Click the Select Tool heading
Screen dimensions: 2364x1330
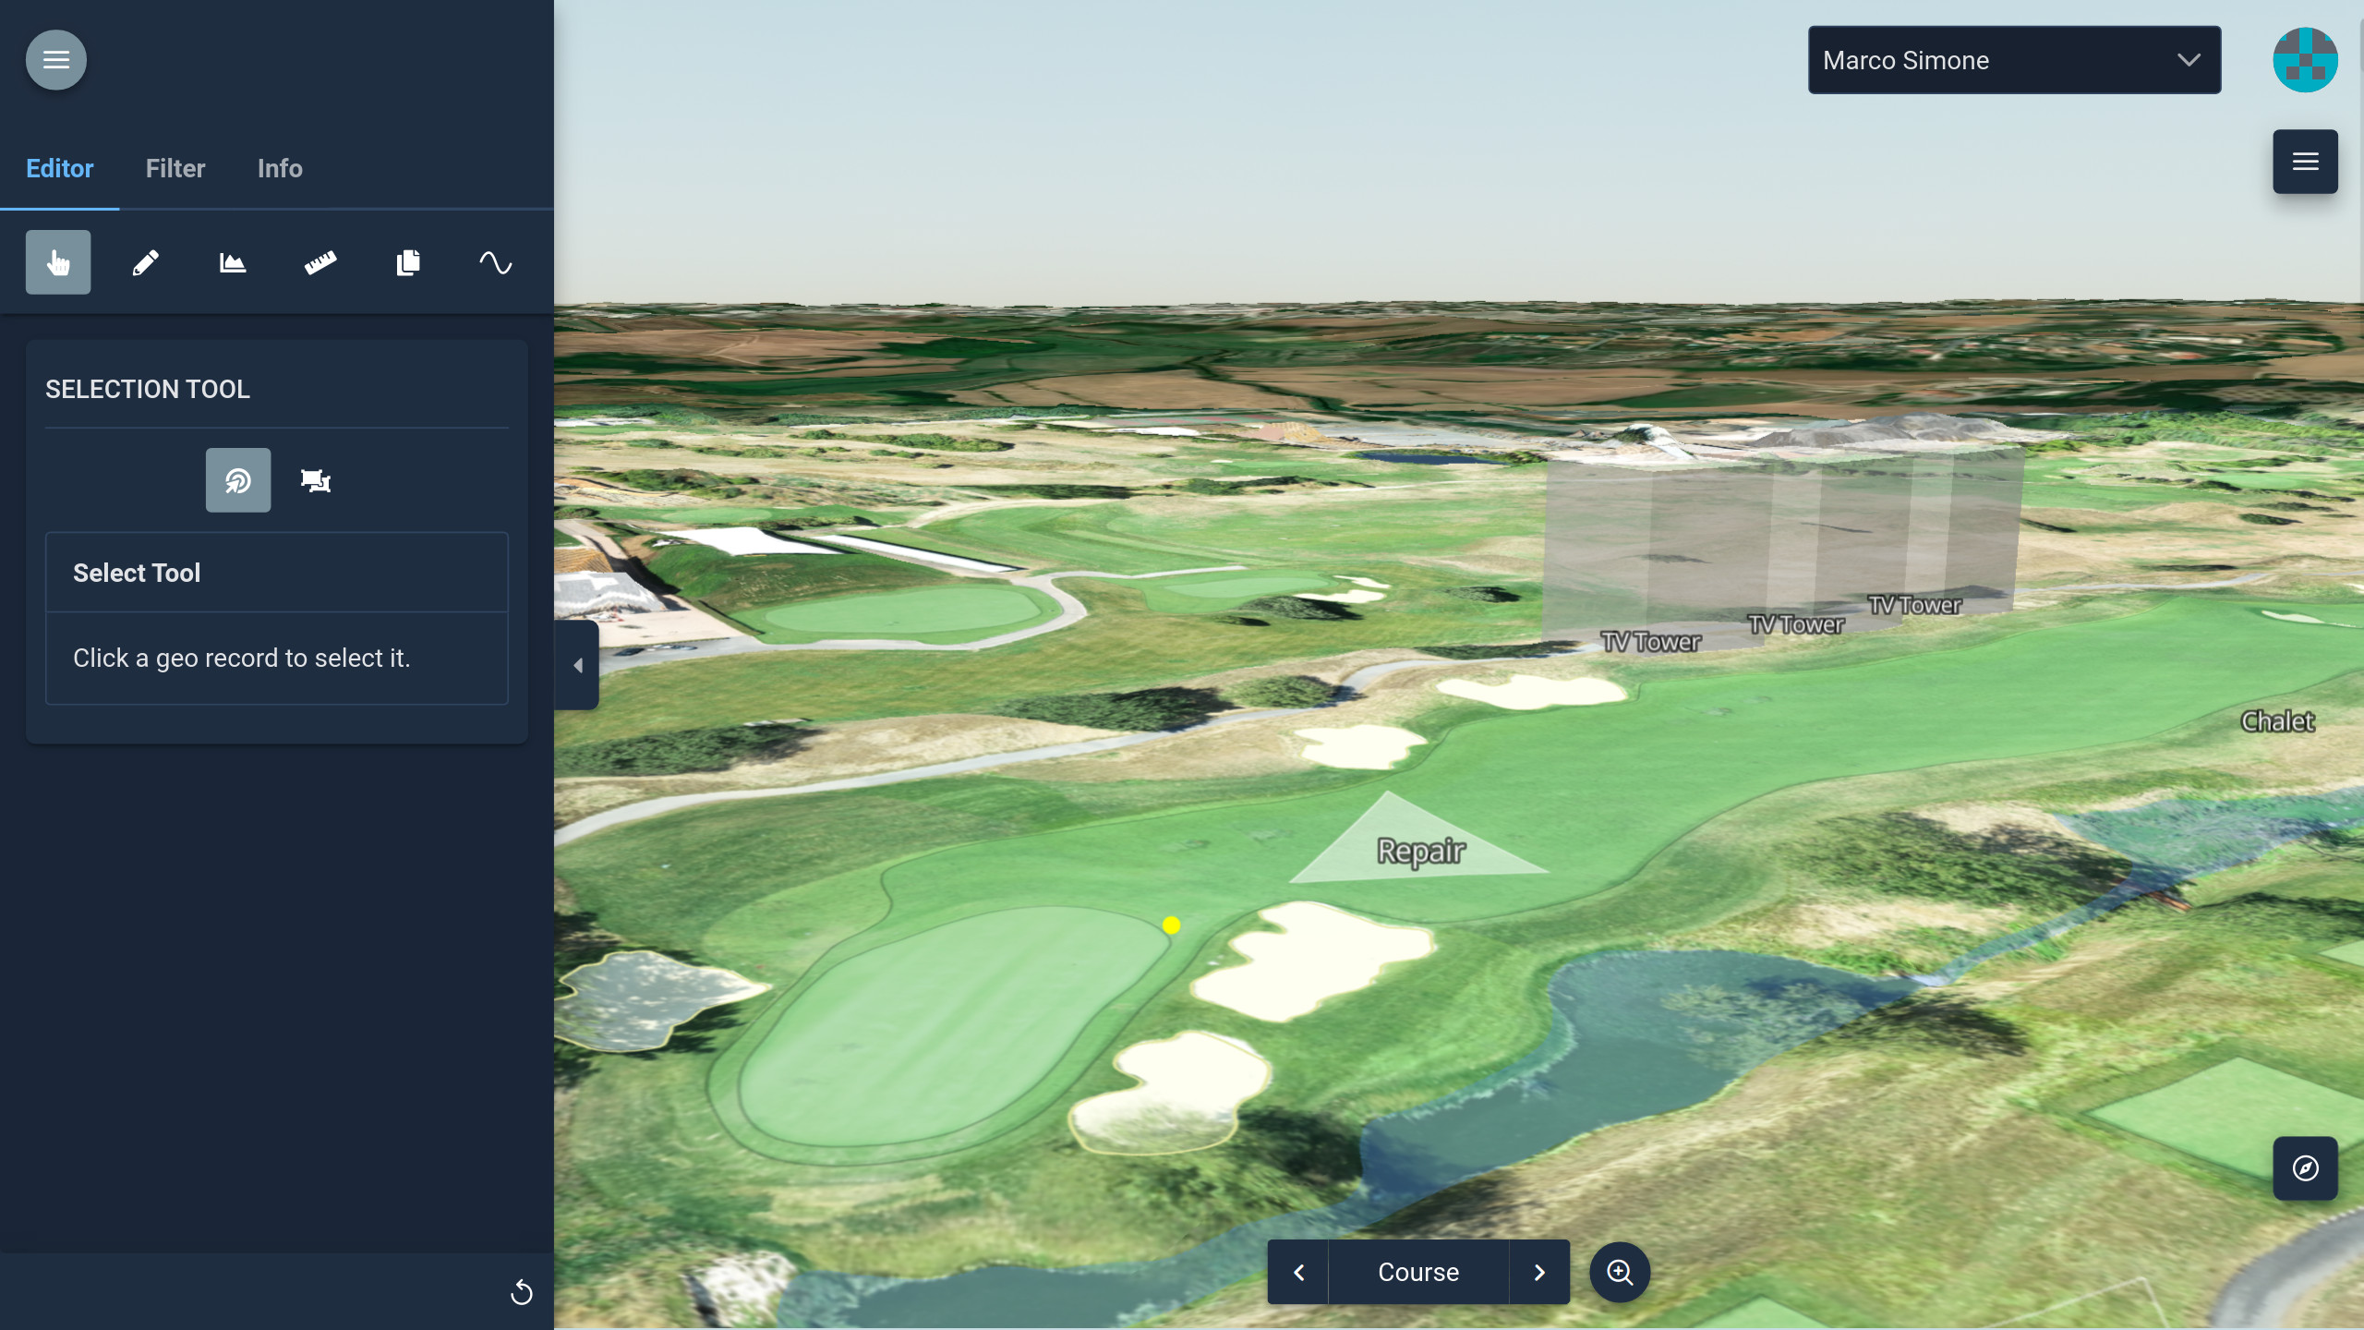coord(137,573)
